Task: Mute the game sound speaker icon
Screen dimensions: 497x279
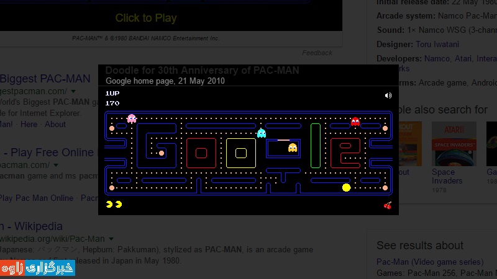Action: coord(388,95)
